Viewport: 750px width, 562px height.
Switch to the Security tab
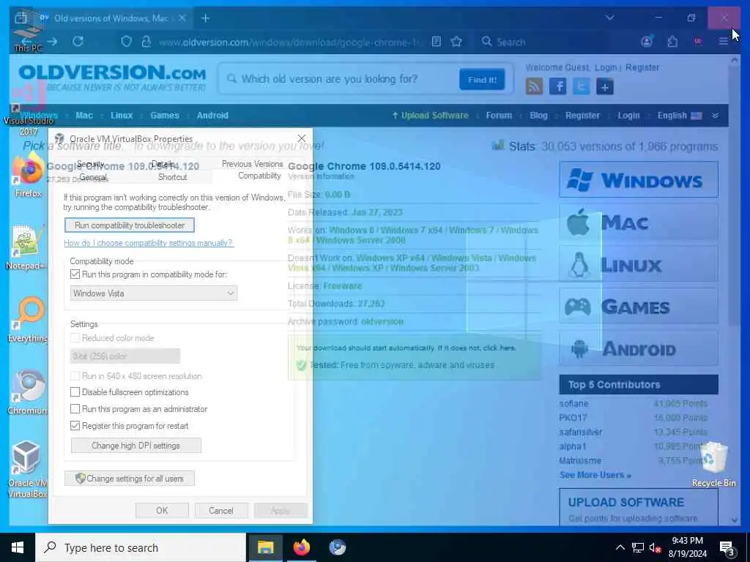pos(90,164)
